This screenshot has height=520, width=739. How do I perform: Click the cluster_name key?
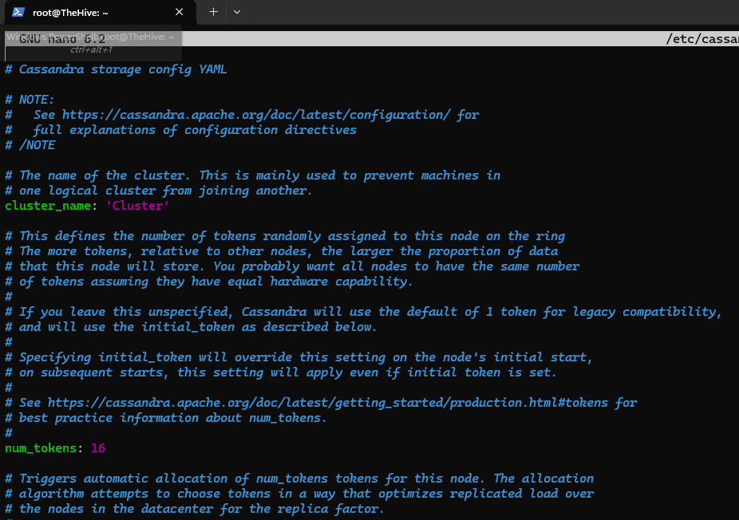tap(50, 206)
